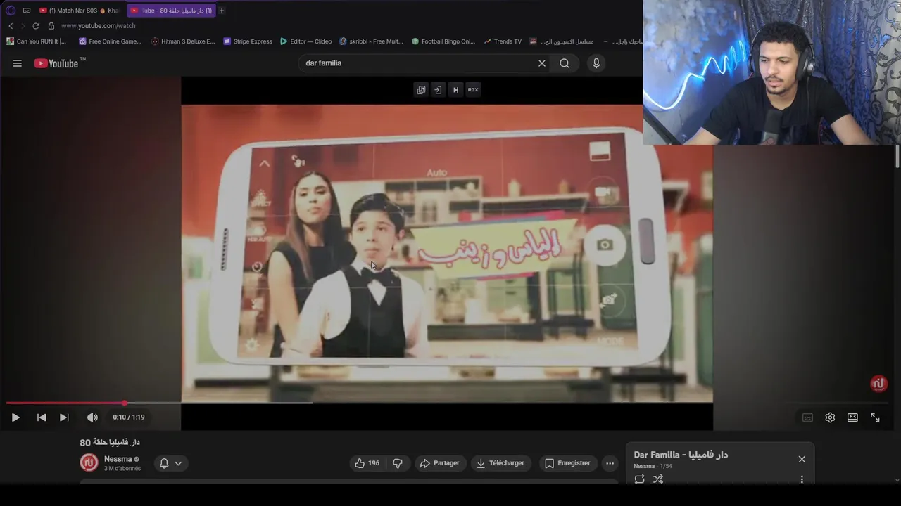View site security lock information
The image size is (901, 506).
pyautogui.click(x=51, y=26)
